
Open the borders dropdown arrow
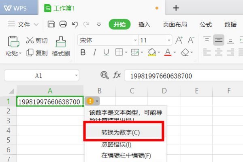126,52
